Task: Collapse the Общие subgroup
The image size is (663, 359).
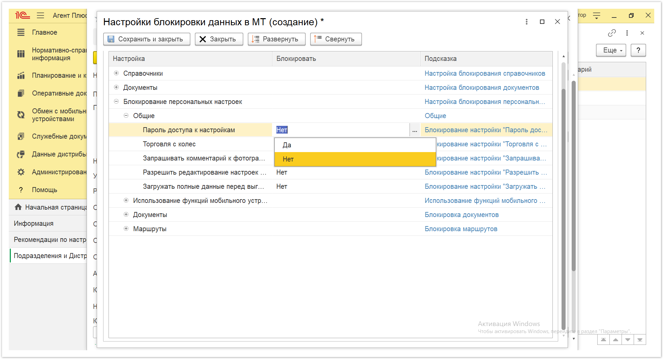Action: click(x=126, y=115)
